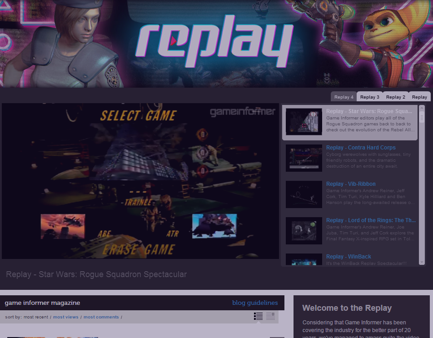Click the Vib-Ribbon description text
433x338 pixels.
click(x=370, y=197)
